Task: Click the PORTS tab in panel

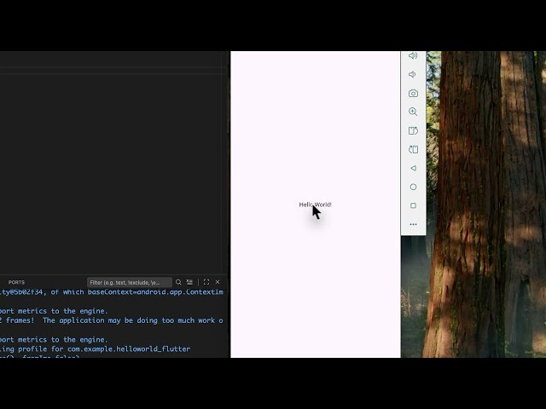Action: (16, 282)
